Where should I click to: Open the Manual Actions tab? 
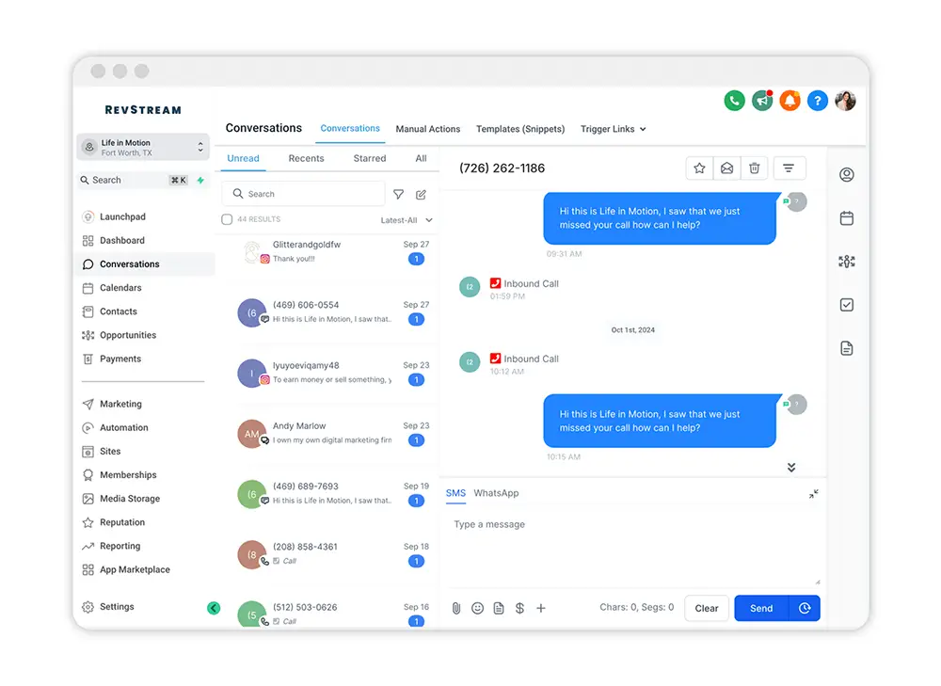(428, 129)
